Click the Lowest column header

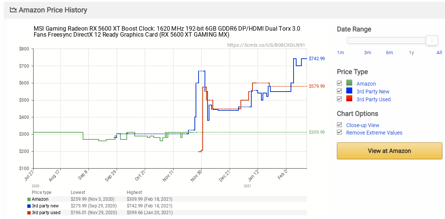[78, 192]
